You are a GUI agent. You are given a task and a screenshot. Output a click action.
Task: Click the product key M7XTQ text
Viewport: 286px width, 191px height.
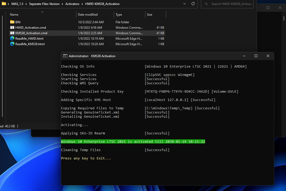pos(177,91)
